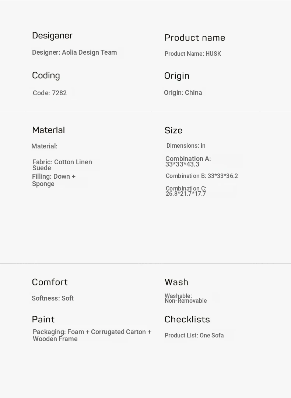Click the "Paint" section heading
This screenshot has width=291, height=398.
click(x=43, y=319)
